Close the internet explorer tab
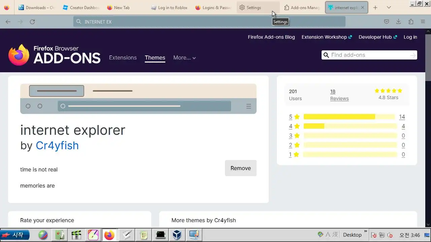431x242 pixels. (362, 7)
